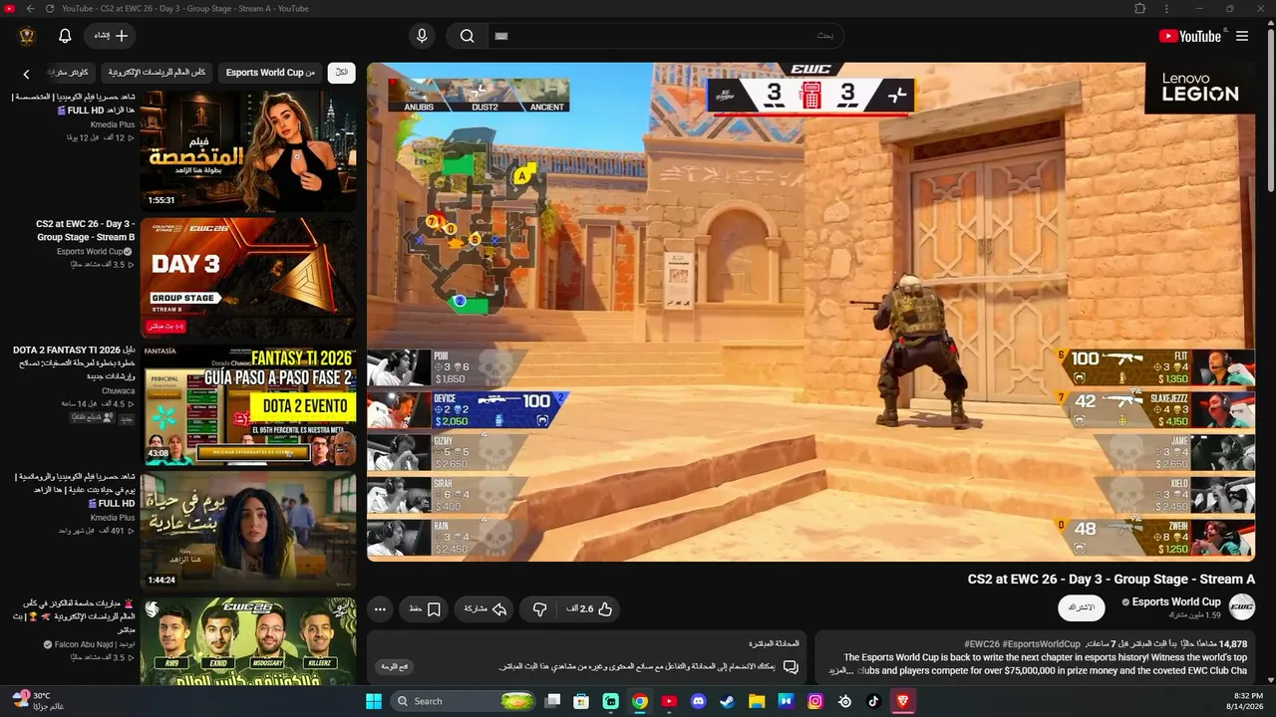Select the 'من Esports World Cup' chip
1276x717 pixels.
(270, 73)
